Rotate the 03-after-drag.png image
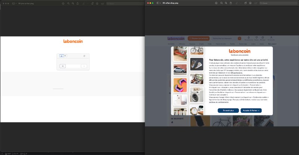The image size is (299, 155). click(x=246, y=3)
